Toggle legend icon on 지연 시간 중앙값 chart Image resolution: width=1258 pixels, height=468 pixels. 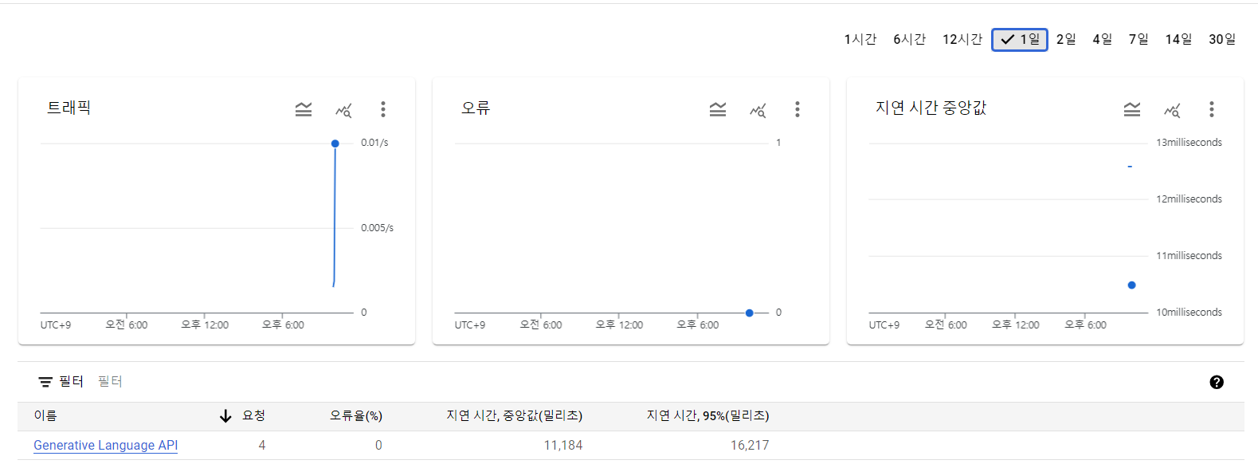click(1132, 109)
